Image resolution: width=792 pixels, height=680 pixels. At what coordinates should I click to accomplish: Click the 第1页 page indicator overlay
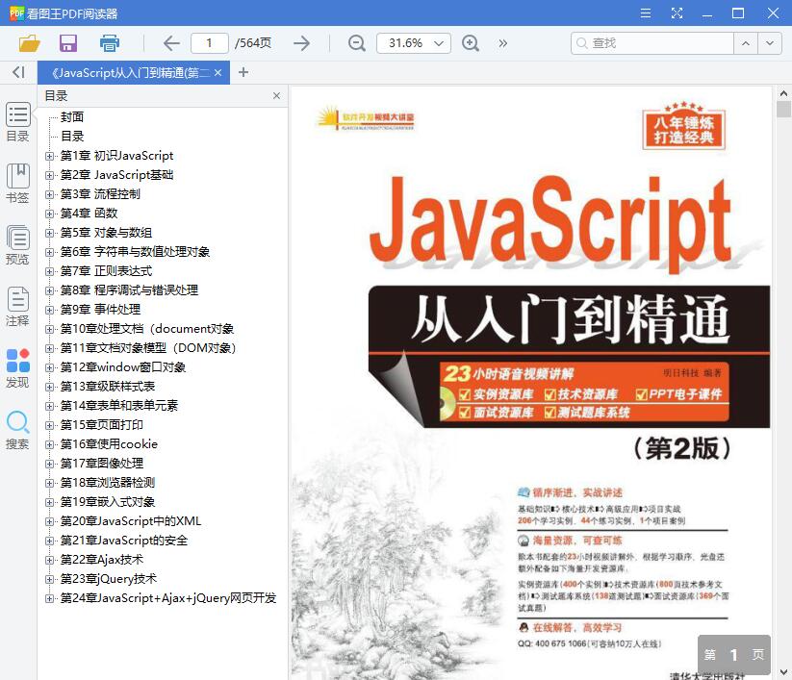pos(734,655)
